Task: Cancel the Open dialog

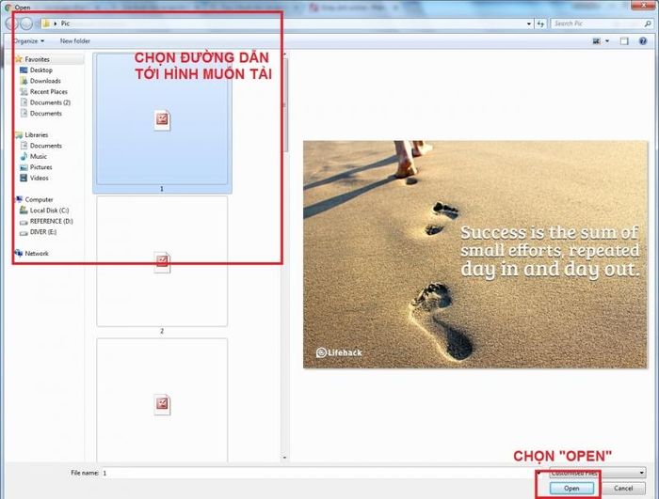Action: (x=623, y=488)
